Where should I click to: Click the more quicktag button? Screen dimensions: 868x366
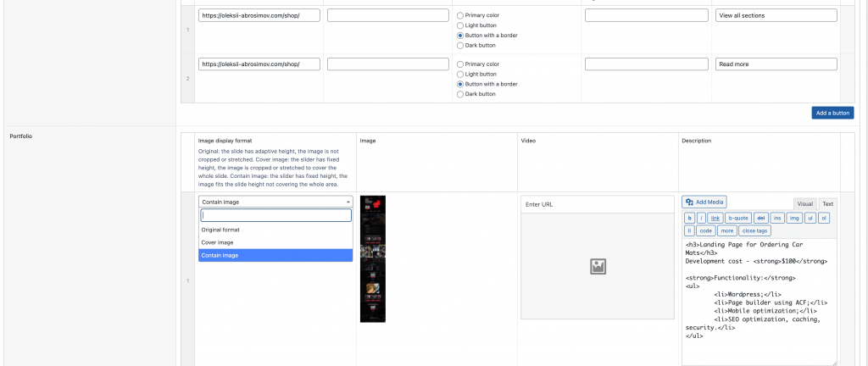click(x=727, y=230)
